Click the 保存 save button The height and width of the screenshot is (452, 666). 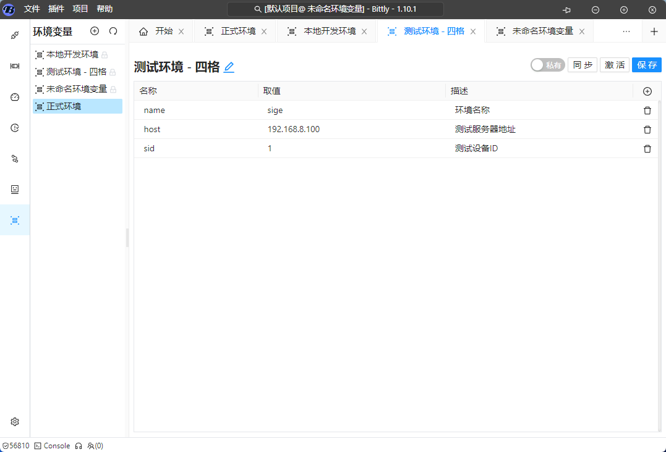point(647,65)
